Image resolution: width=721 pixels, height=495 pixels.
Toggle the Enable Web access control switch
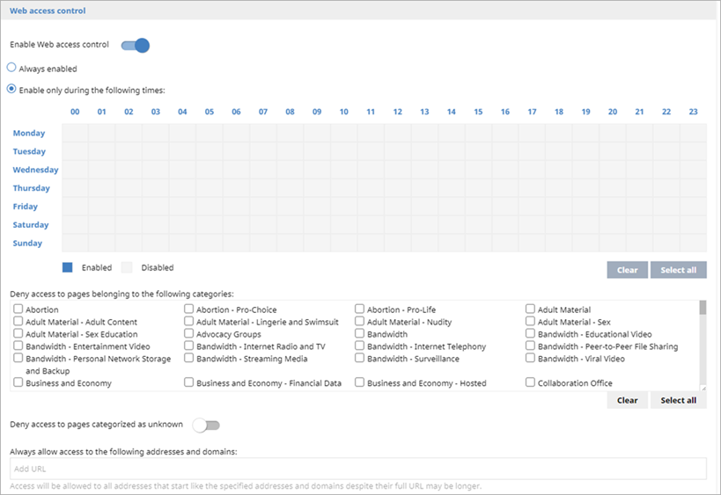coord(136,46)
